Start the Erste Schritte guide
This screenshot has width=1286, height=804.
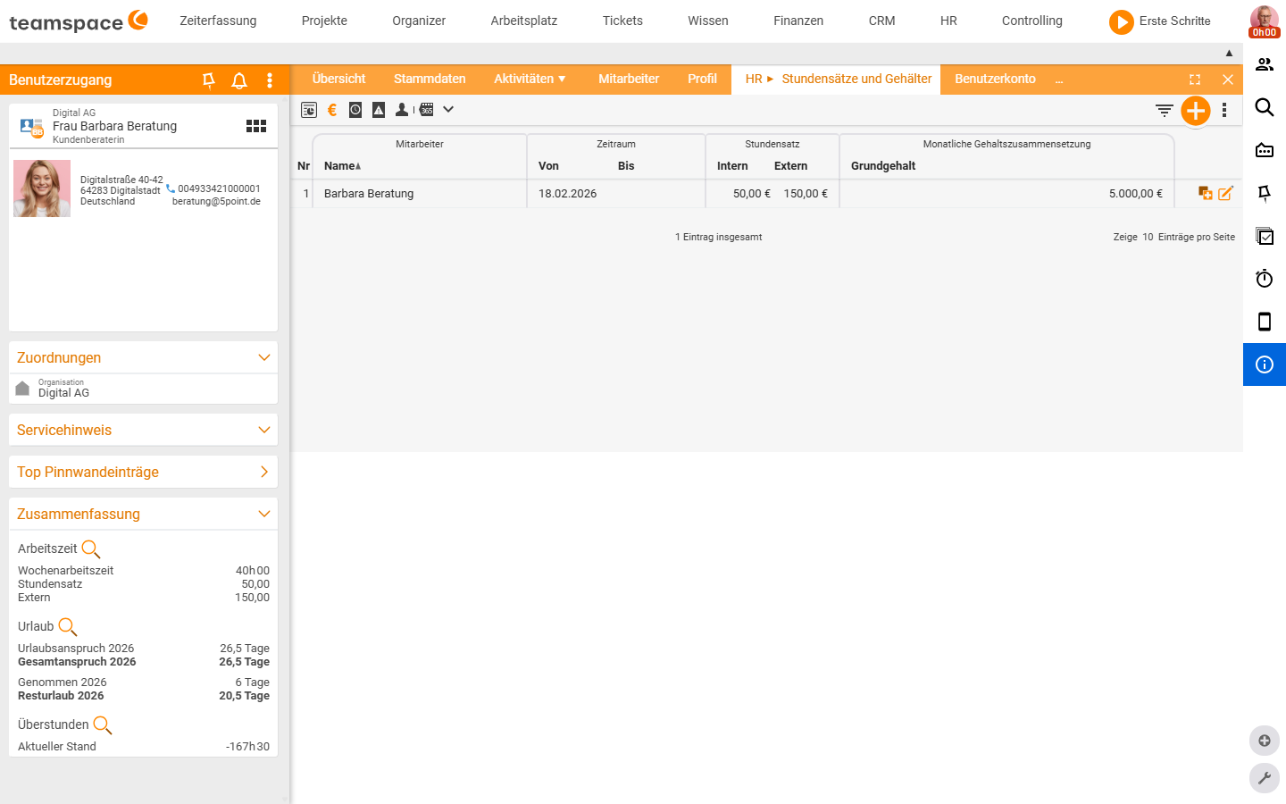(x=1159, y=21)
